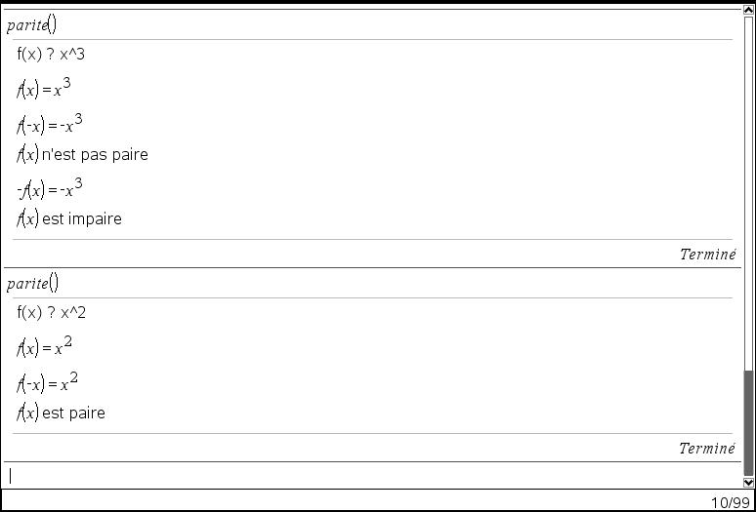
Task: Click the 'f(x) ? x^3' prompt line
Action: point(51,54)
